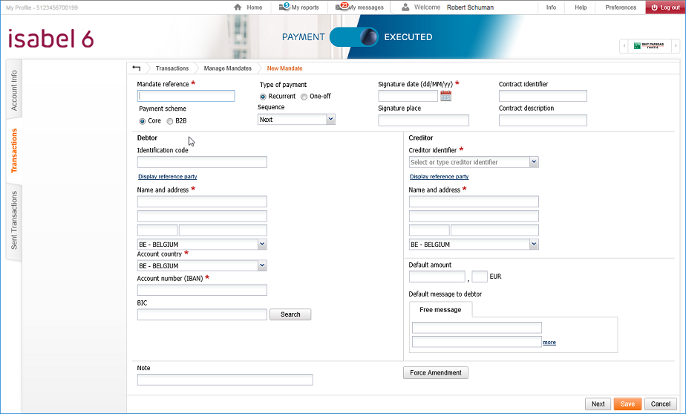
Task: Switch to Sent Transactions side tab
Action: click(14, 220)
